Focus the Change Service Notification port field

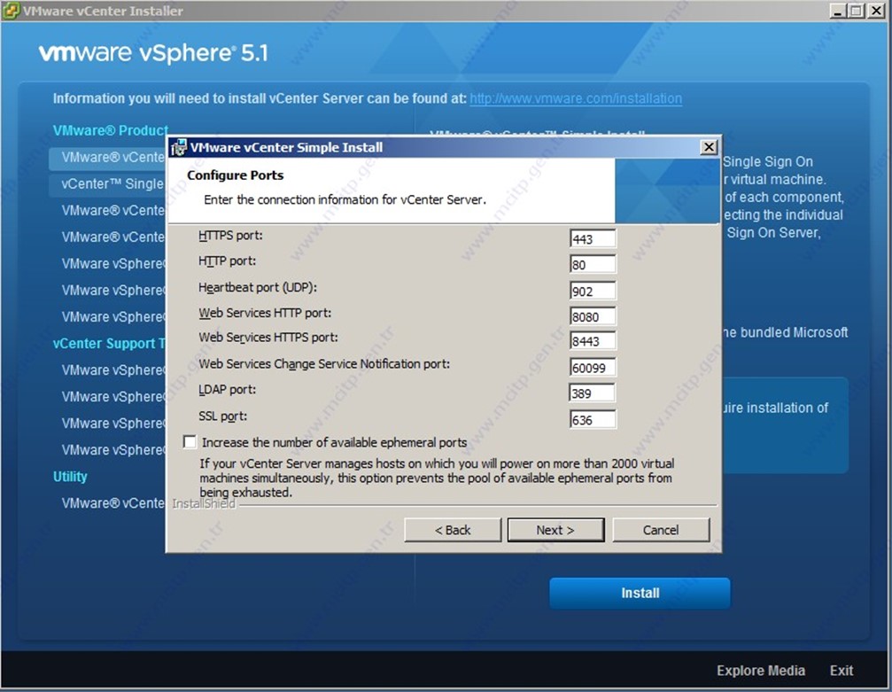(x=593, y=368)
